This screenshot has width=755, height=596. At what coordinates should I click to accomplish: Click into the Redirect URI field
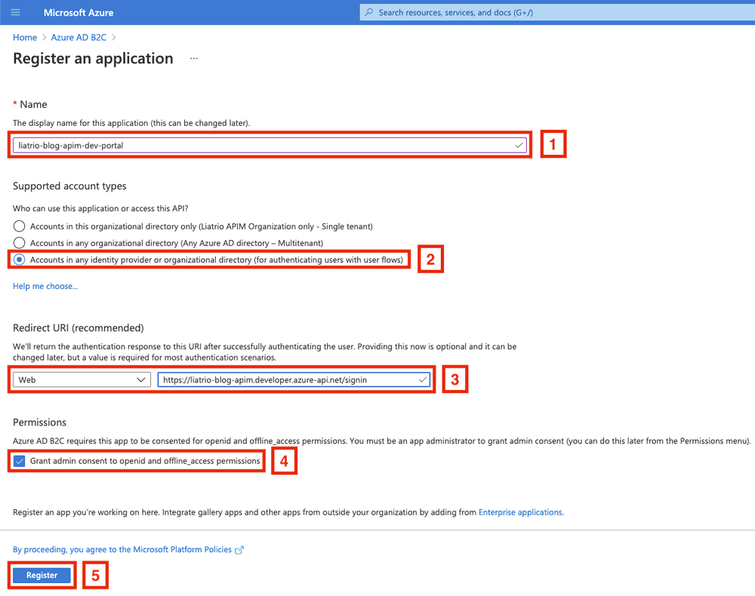point(294,379)
